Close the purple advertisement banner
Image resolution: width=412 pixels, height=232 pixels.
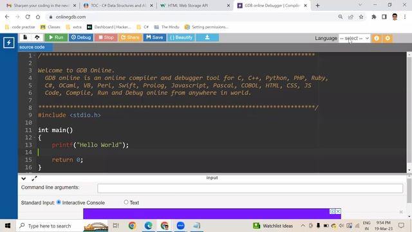338,211
